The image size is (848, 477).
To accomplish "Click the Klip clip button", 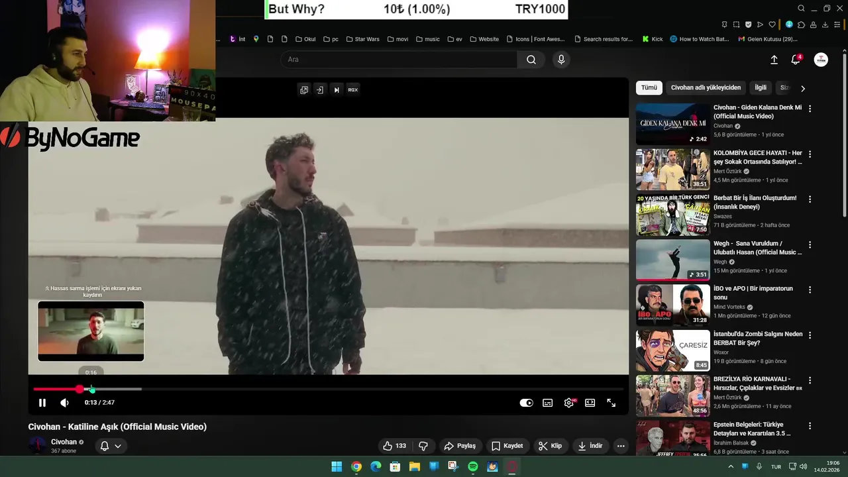I will coord(550,446).
